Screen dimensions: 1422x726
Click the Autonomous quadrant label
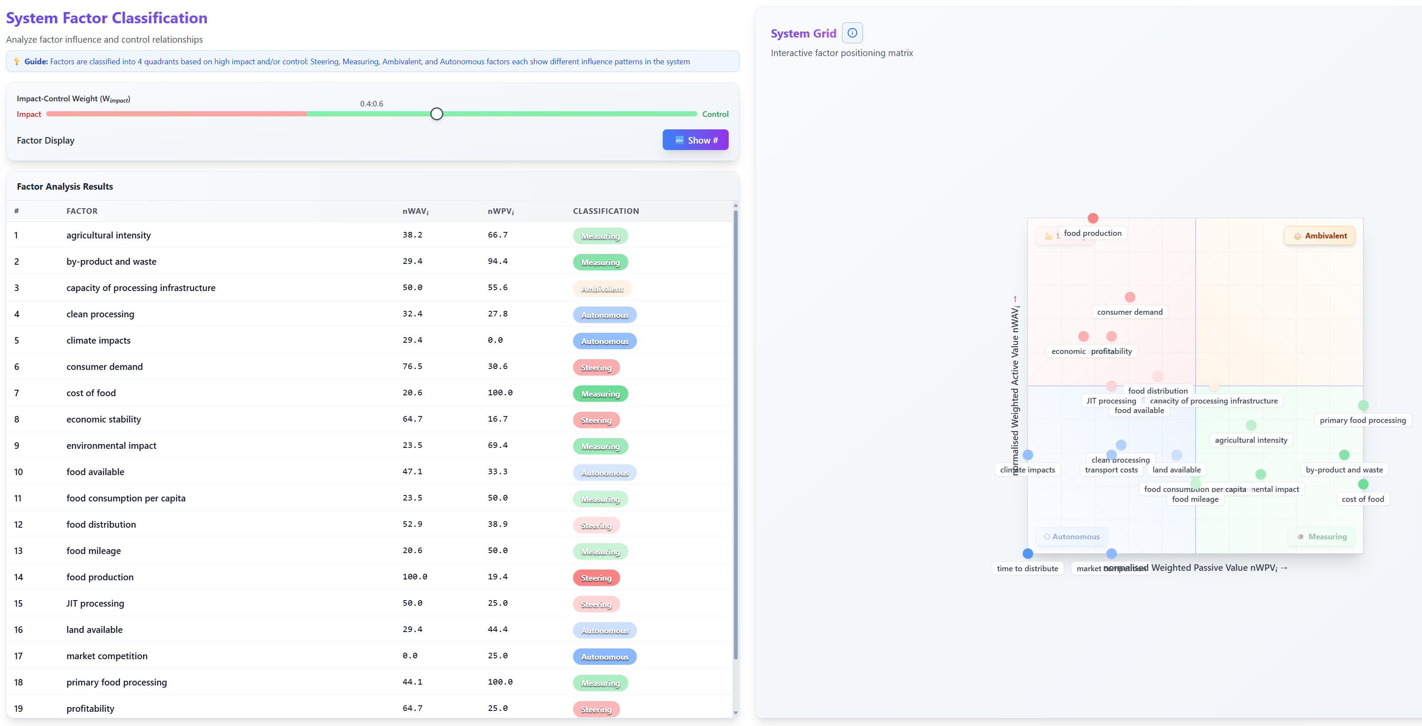(1071, 537)
